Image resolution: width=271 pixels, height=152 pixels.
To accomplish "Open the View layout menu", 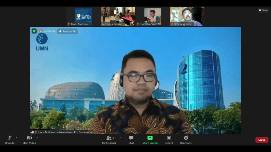I will tap(263, 10).
